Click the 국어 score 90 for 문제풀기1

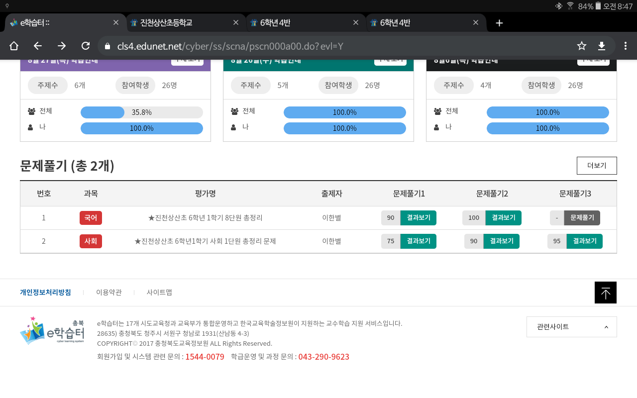[x=391, y=218]
